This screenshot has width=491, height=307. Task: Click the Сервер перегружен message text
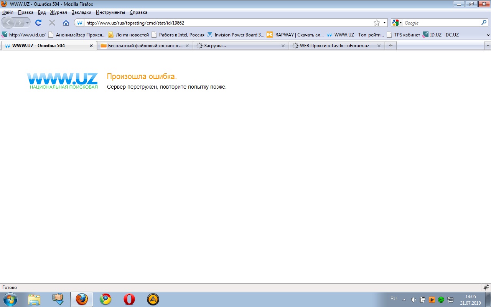tap(166, 87)
